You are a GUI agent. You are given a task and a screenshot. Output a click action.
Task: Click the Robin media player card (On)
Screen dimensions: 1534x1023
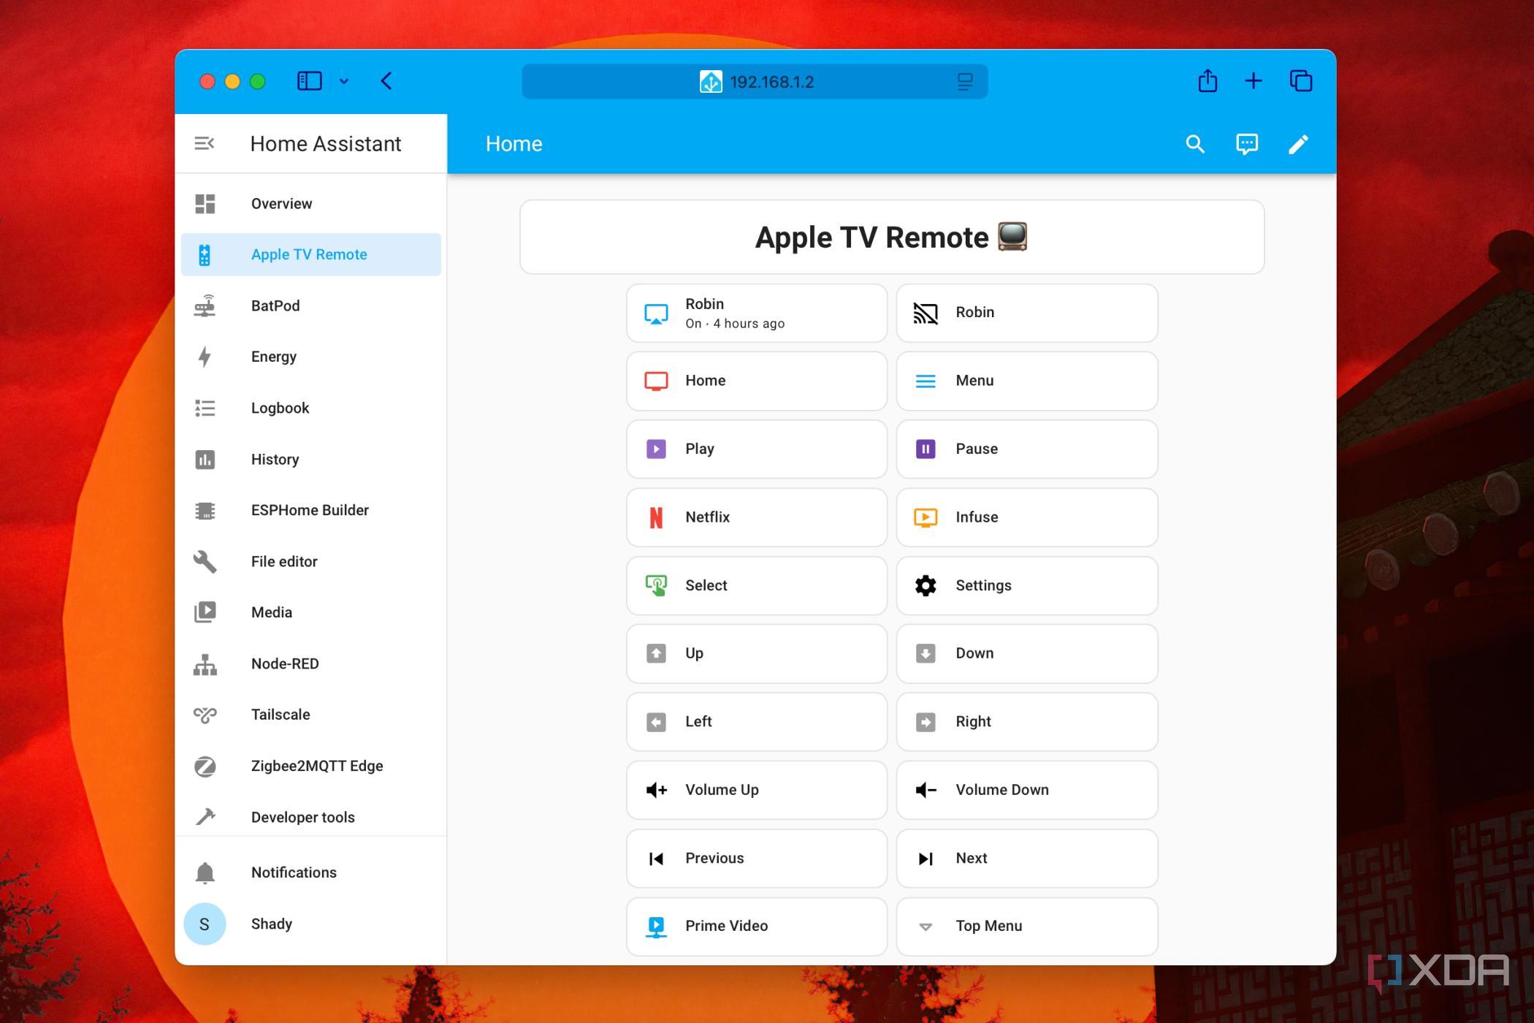click(x=757, y=313)
